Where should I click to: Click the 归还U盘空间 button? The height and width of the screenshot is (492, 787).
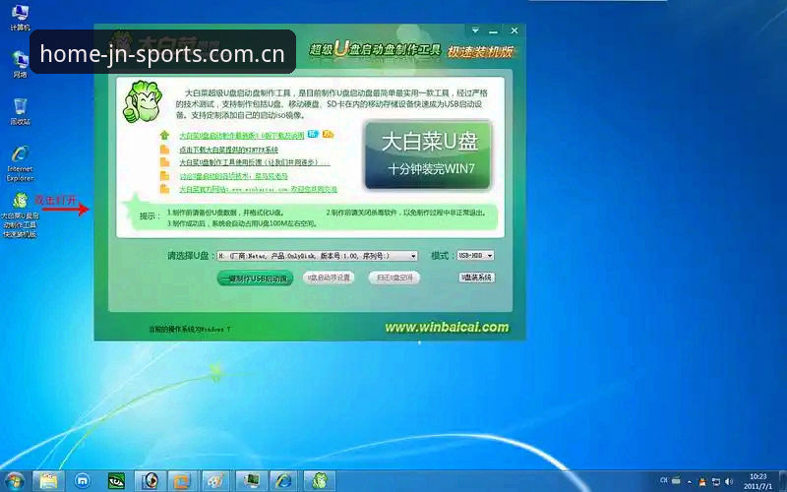pyautogui.click(x=394, y=277)
